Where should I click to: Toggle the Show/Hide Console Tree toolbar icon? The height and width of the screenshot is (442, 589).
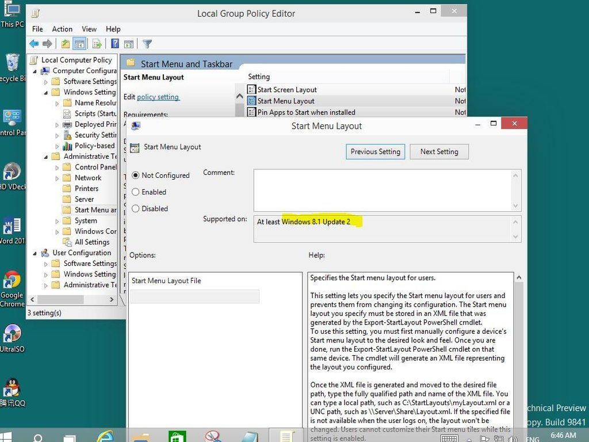tap(79, 43)
